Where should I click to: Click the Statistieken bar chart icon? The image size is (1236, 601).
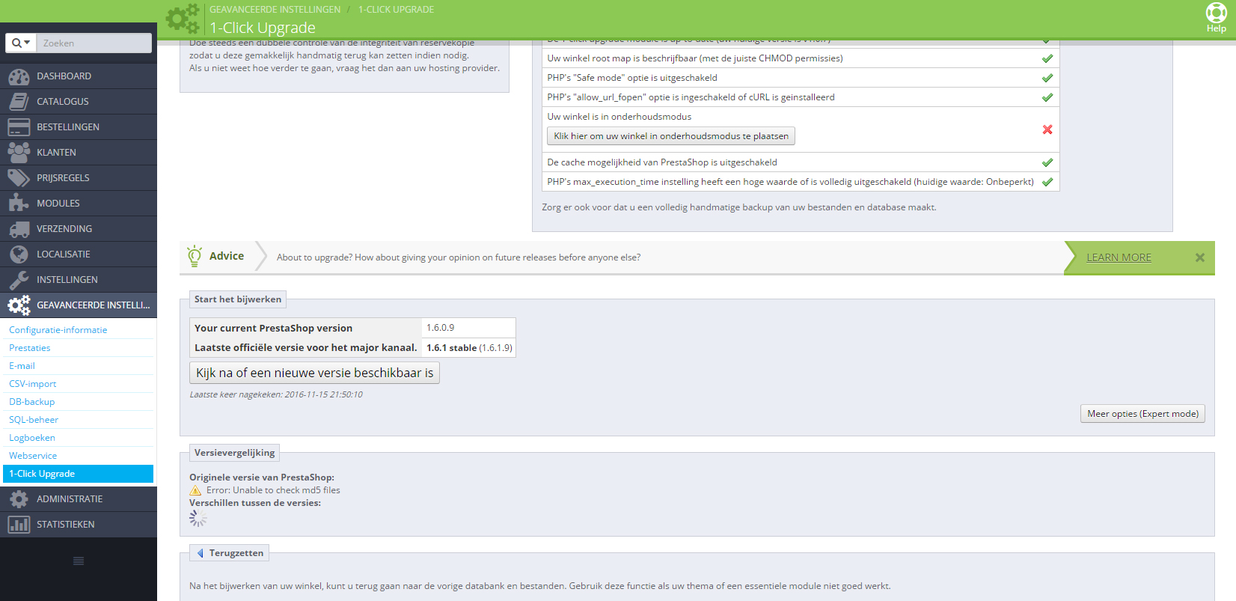pyautogui.click(x=19, y=525)
